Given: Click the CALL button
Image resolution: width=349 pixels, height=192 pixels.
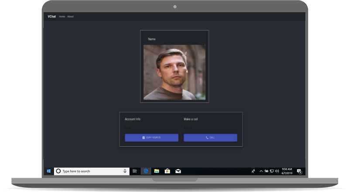Looking at the screenshot, I should click(x=210, y=138).
